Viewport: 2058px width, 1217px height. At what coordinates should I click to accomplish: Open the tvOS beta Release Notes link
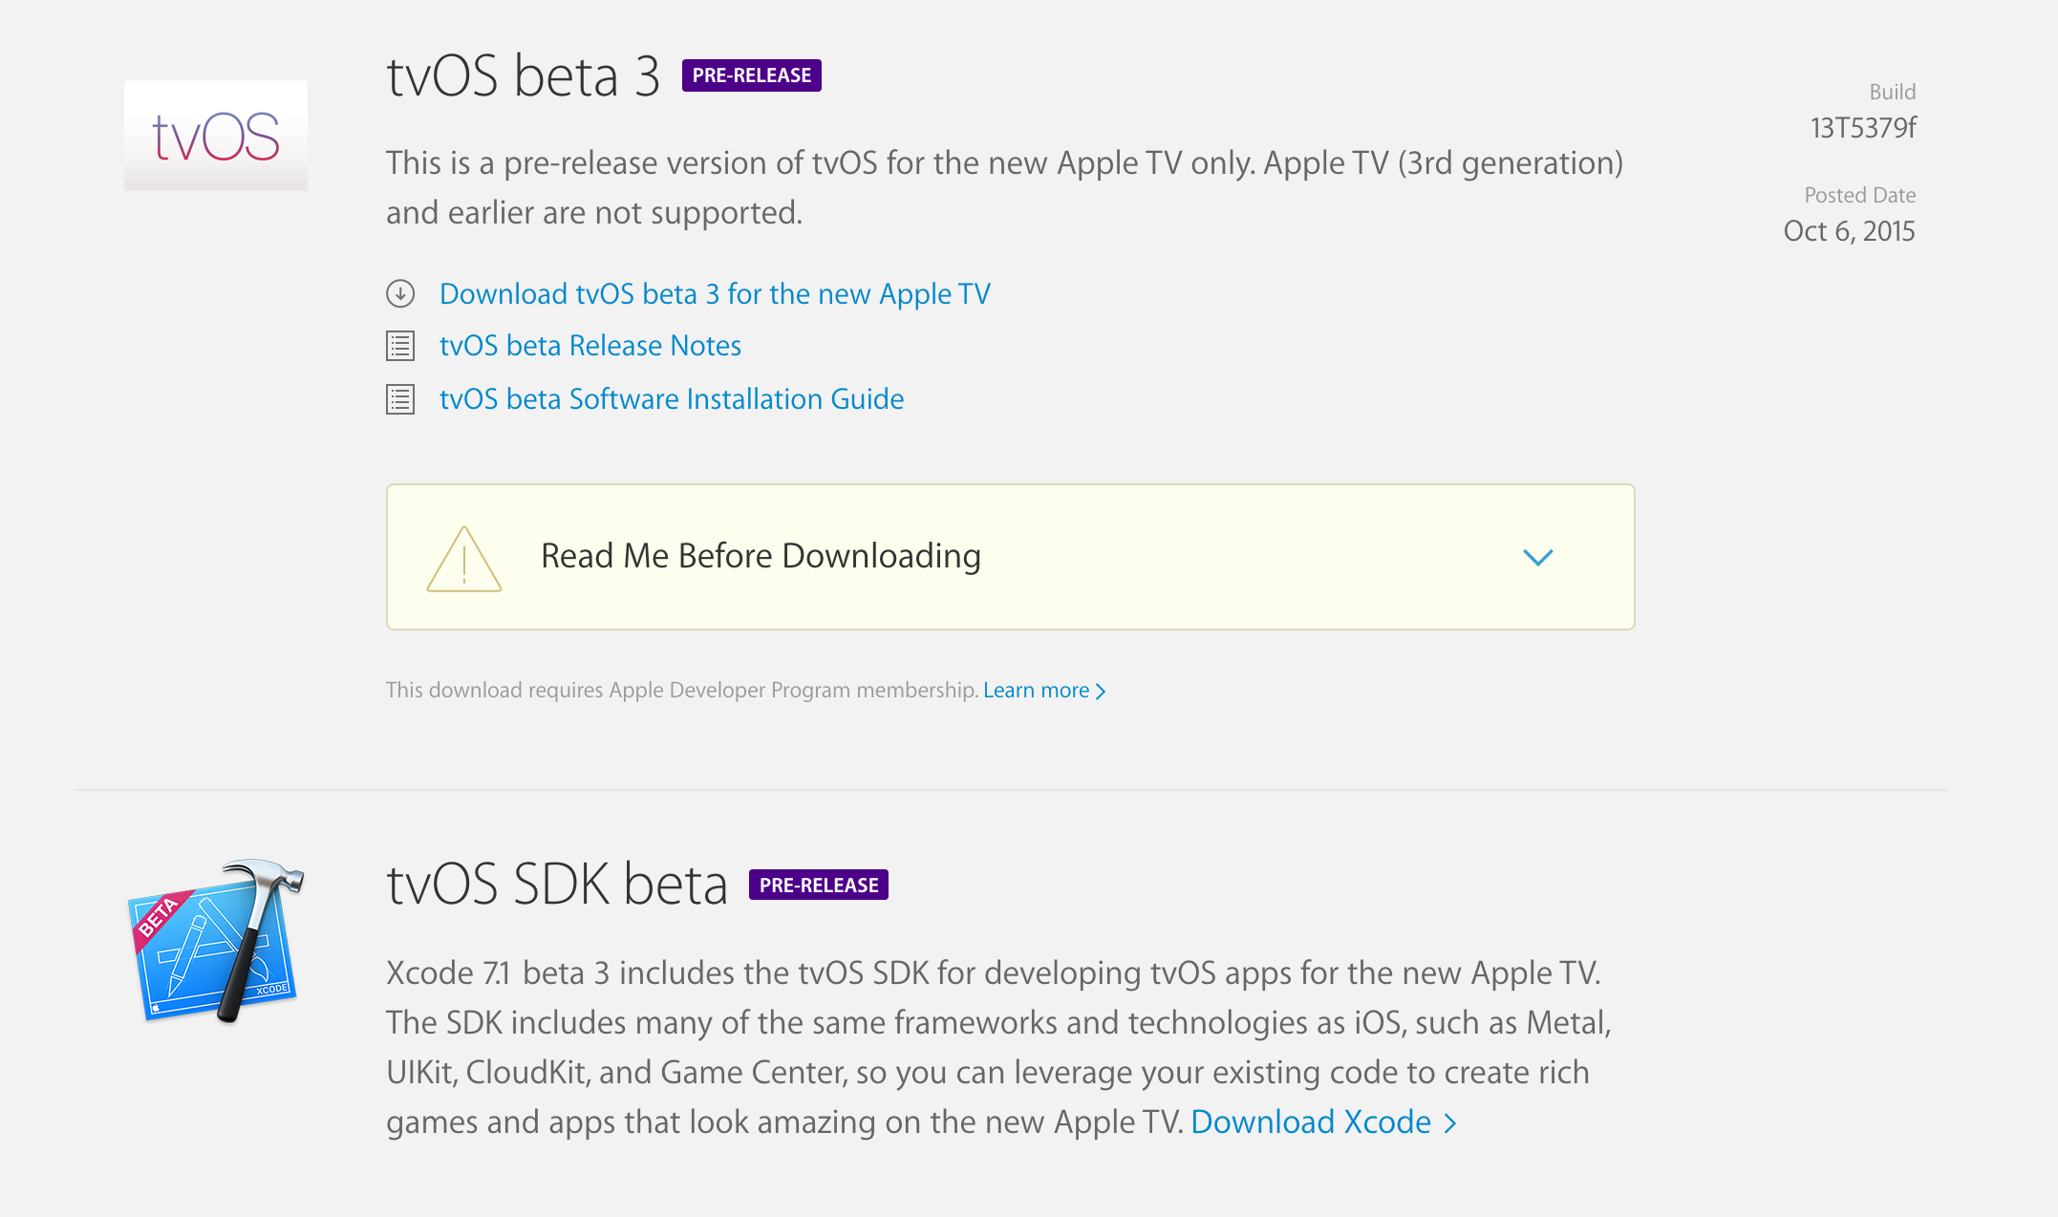click(590, 346)
